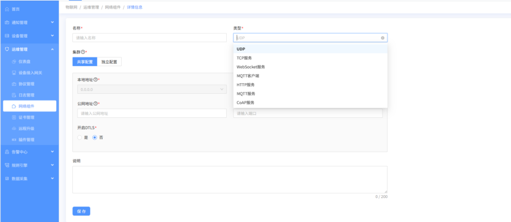Click the 远程升级 cloud icon

[x=14, y=129]
